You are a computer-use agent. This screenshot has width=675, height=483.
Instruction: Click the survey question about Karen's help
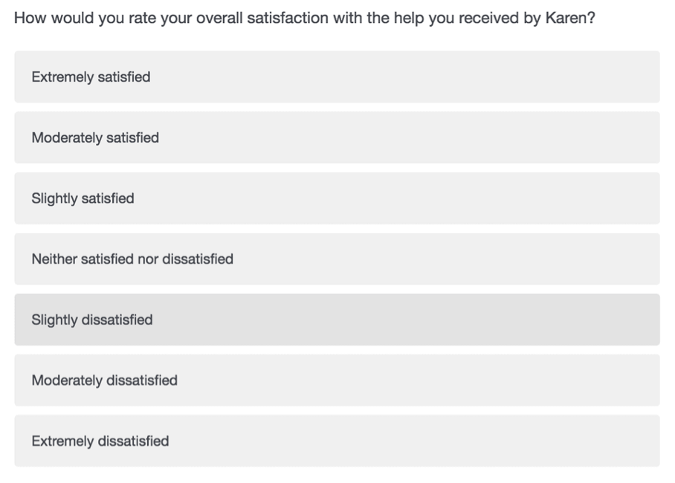coord(304,18)
